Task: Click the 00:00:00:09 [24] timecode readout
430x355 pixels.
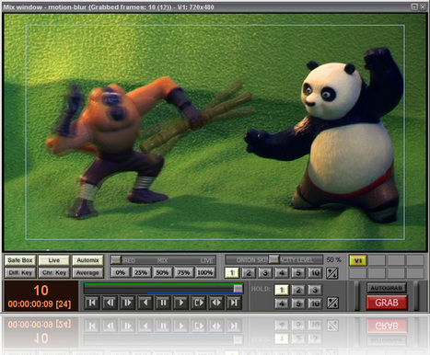Action: [40, 304]
